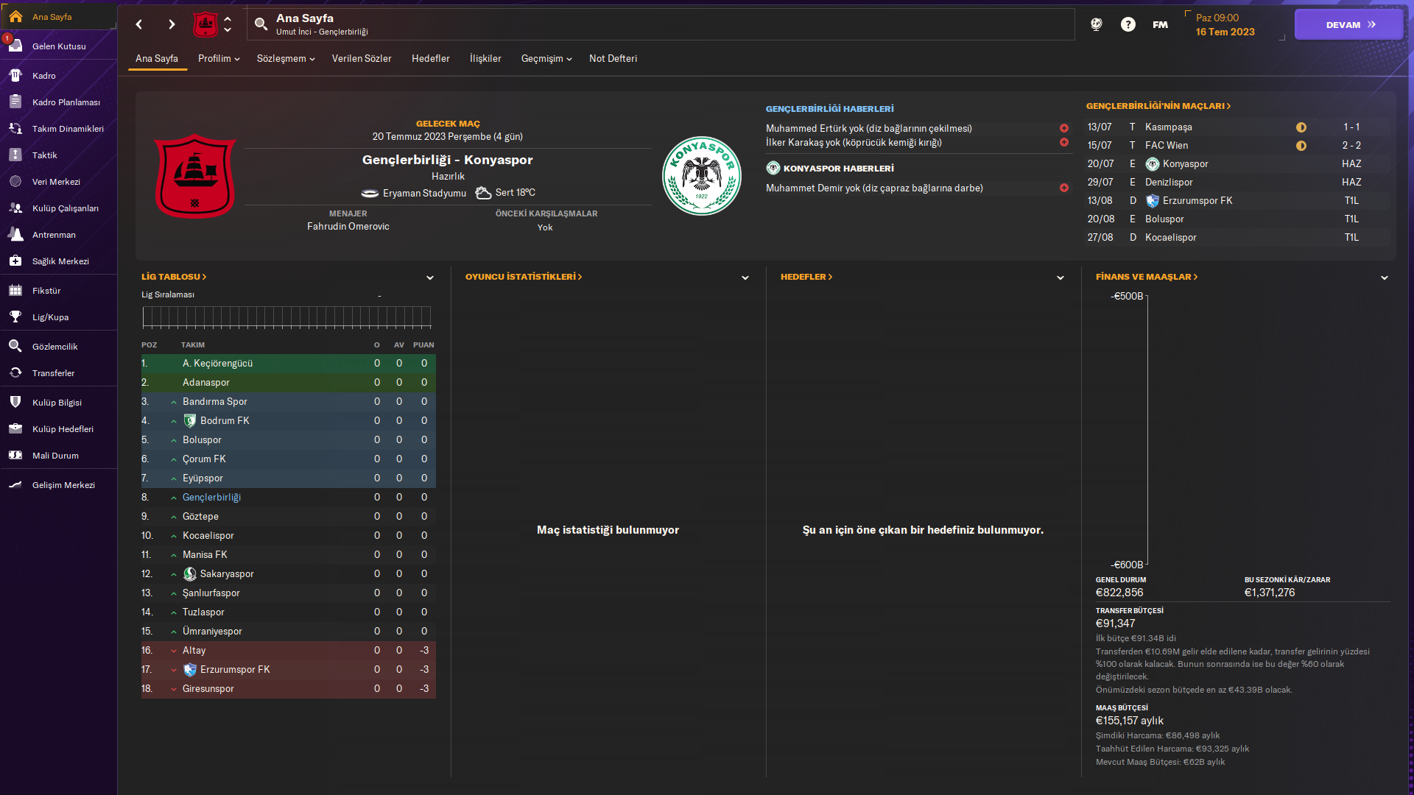Open the Lig/Kupa trophy icon
1414x795 pixels.
15,317
